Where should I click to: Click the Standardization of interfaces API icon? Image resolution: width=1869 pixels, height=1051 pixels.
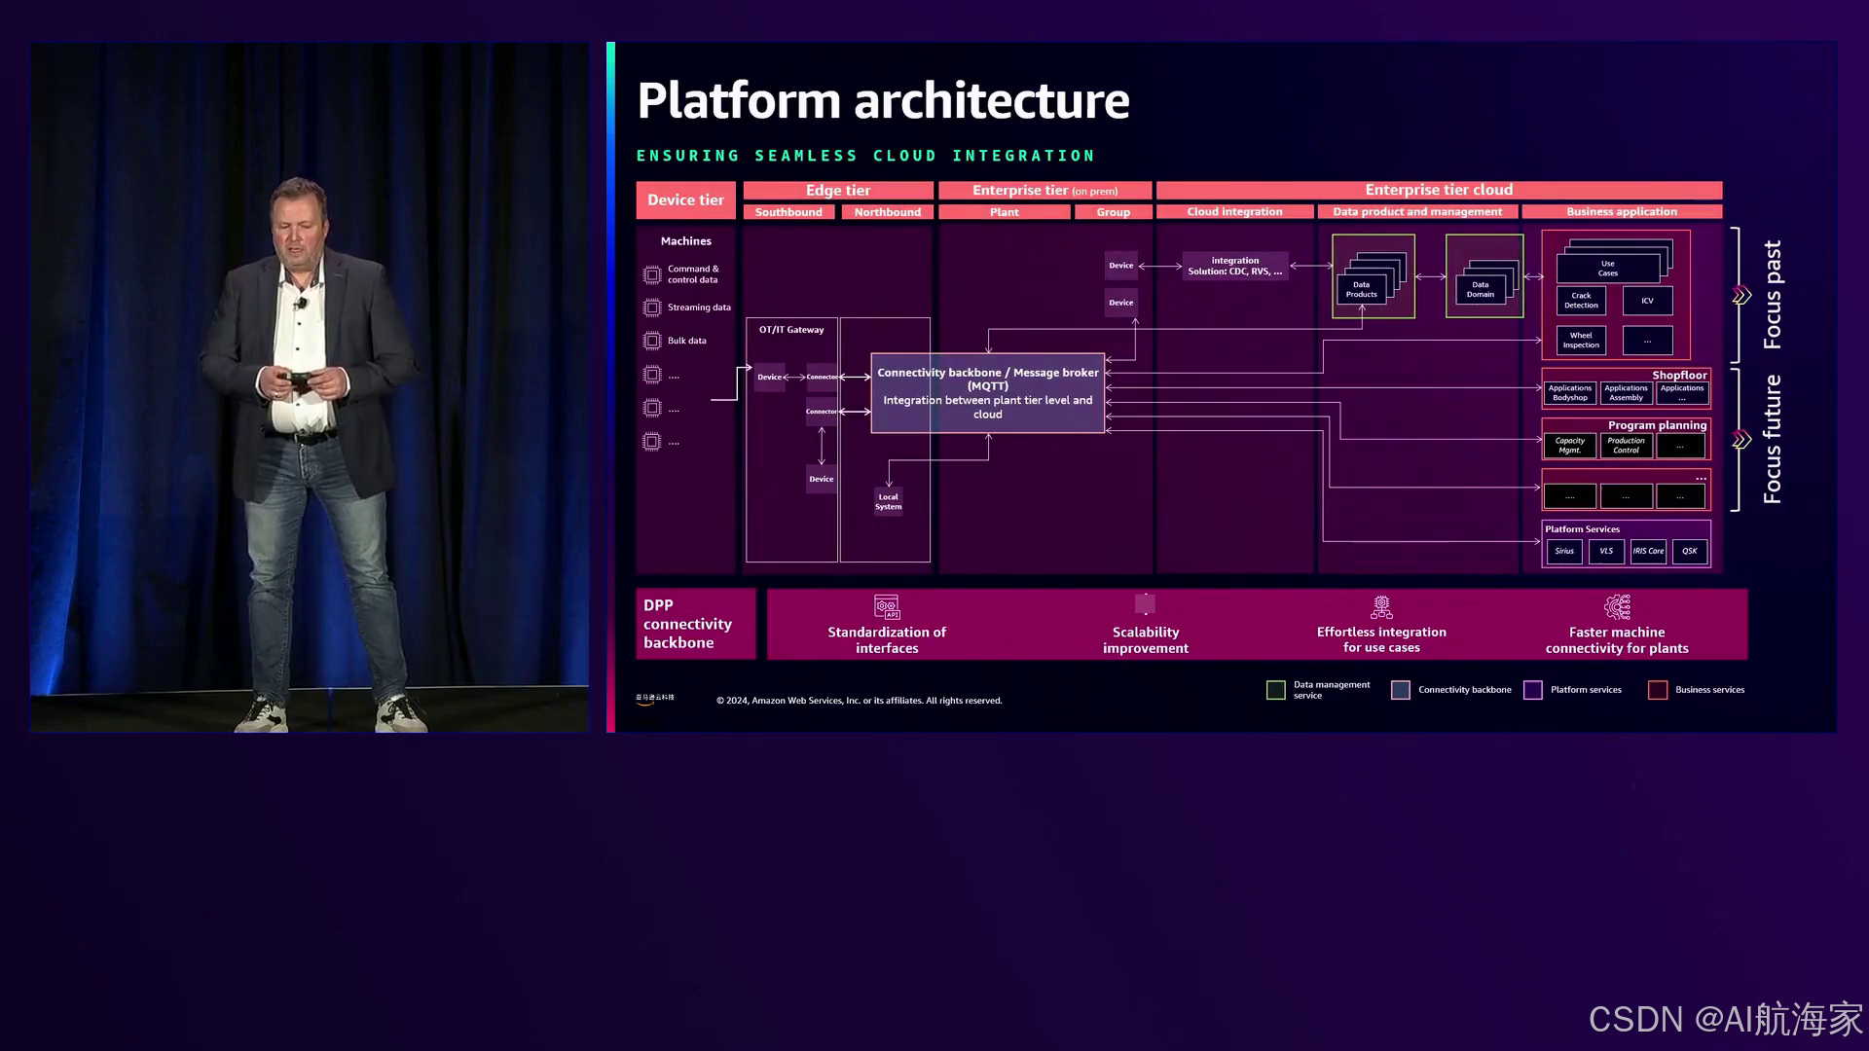(x=887, y=608)
